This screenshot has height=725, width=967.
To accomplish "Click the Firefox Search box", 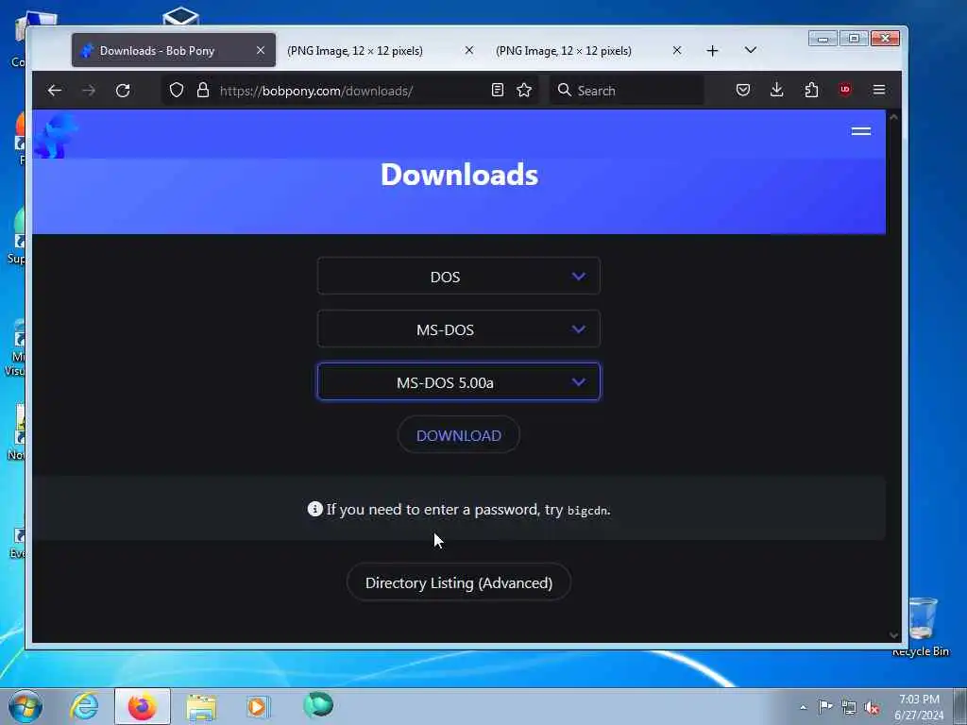I will pos(627,91).
